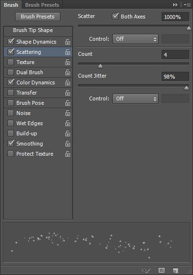Toggle the Live Tip Brush Preview icon
Viewport: 193px width, 275px height.
(146, 270)
